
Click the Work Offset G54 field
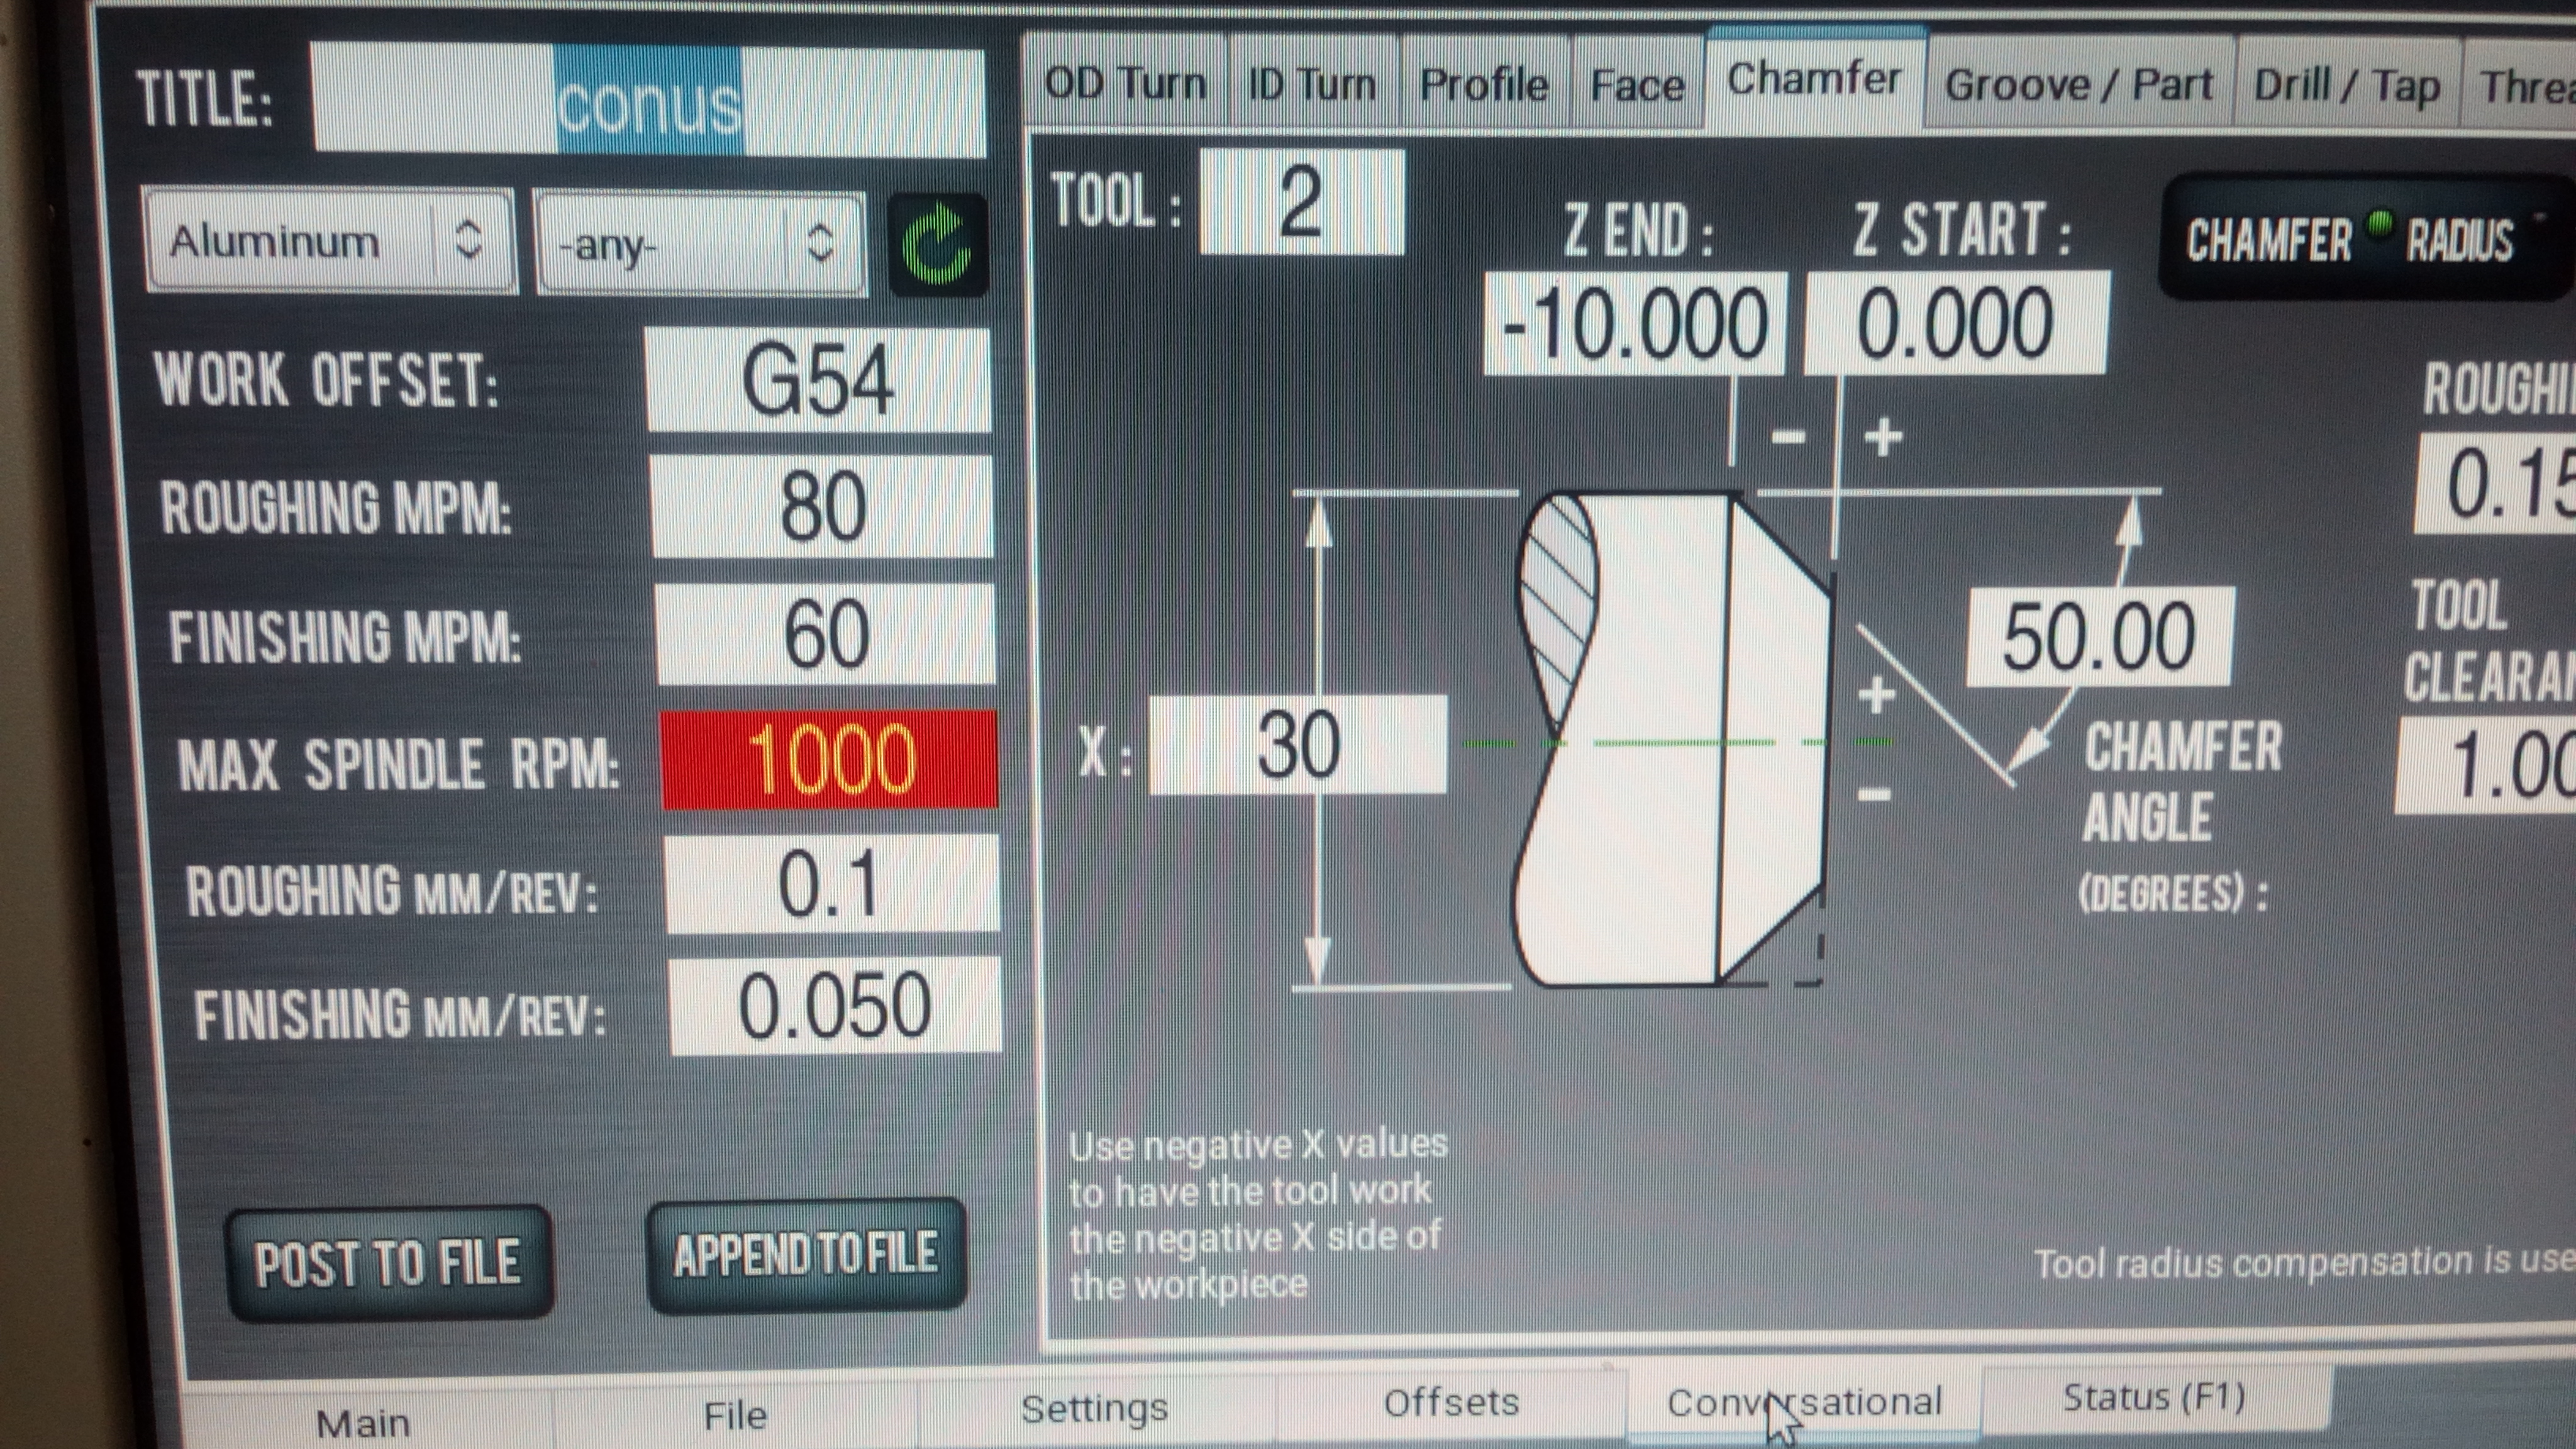pyautogui.click(x=818, y=381)
